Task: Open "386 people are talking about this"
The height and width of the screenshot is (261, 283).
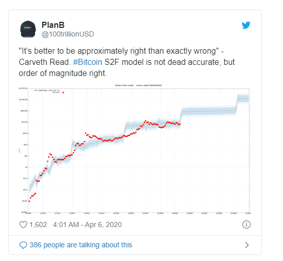Action: (x=81, y=245)
